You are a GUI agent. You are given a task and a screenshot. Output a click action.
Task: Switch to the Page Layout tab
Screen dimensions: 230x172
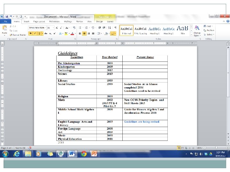tap(39, 21)
